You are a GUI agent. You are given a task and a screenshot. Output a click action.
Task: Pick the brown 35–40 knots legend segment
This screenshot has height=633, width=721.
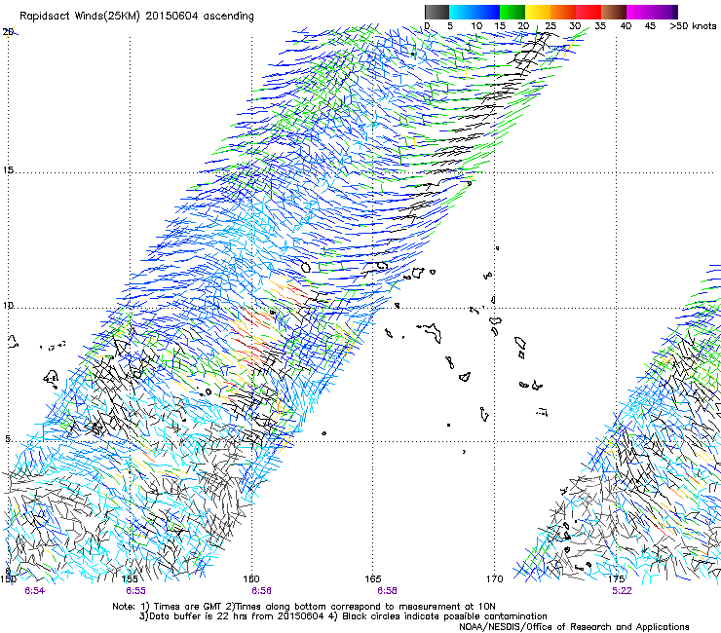(x=614, y=12)
